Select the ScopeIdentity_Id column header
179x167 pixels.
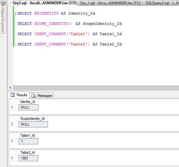click(x=33, y=119)
